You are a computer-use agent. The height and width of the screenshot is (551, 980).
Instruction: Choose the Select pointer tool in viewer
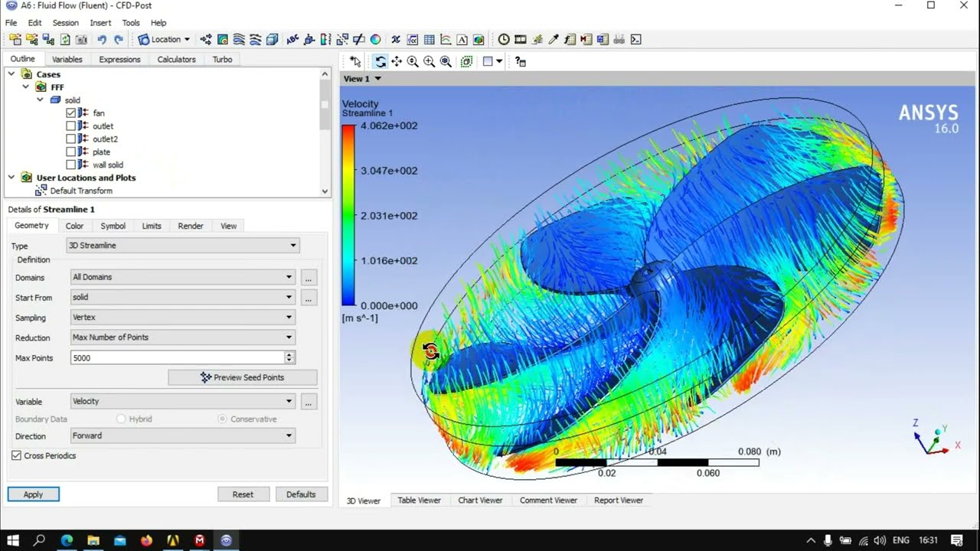click(355, 61)
